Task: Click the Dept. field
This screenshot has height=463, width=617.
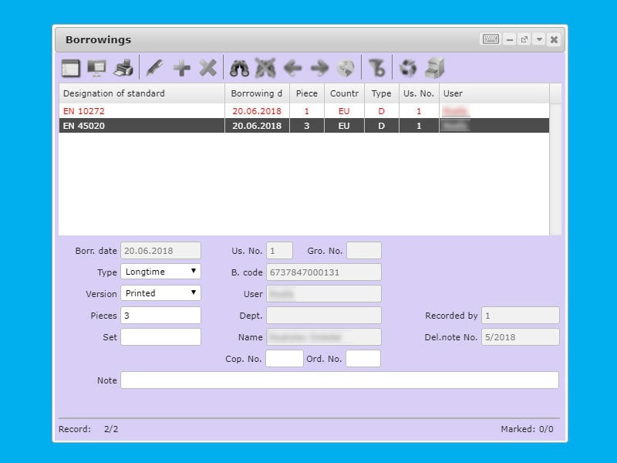Action: click(324, 316)
